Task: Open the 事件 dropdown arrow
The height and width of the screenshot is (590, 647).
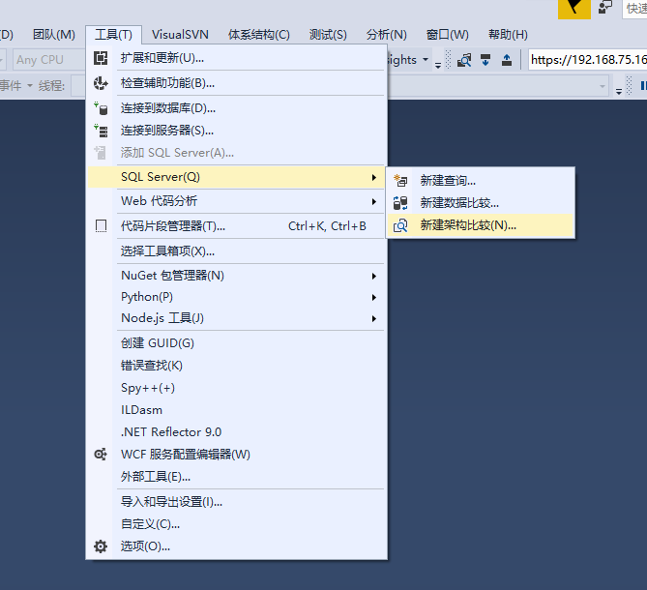Action: [x=30, y=86]
